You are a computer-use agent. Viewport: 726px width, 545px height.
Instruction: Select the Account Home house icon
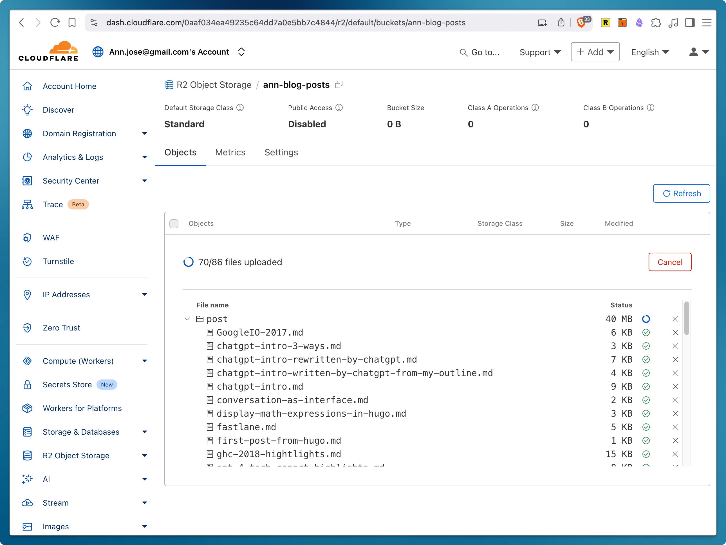click(x=28, y=86)
